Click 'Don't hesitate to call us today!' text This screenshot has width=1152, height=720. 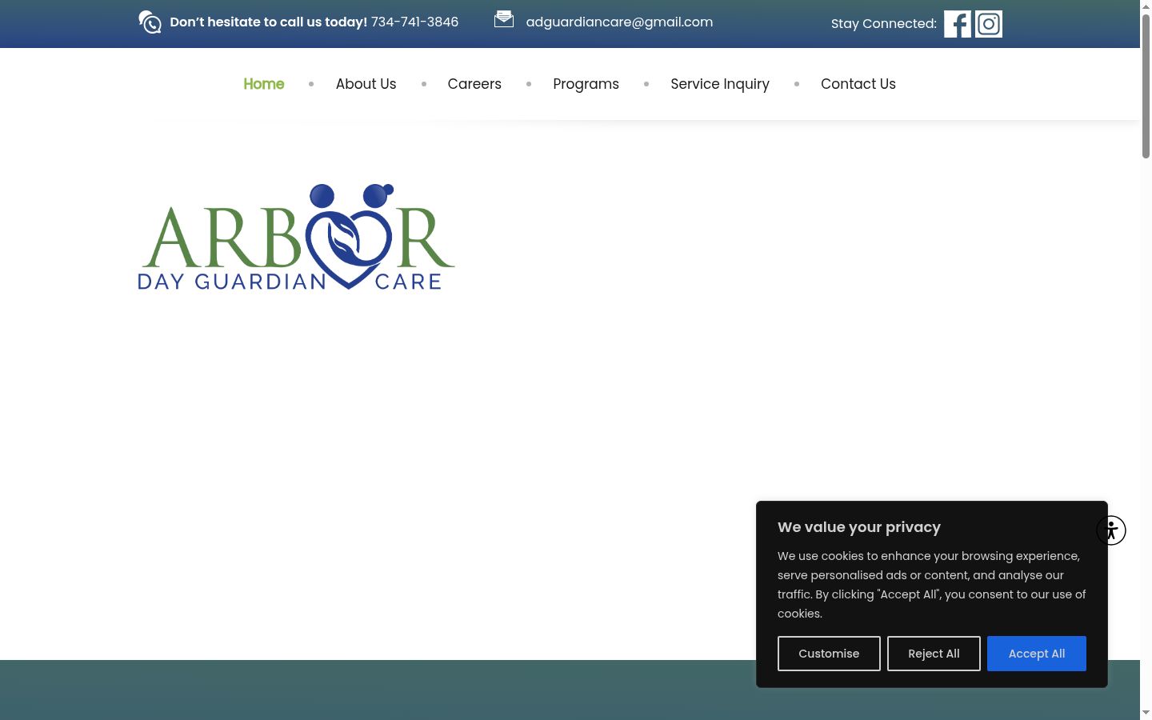click(268, 22)
